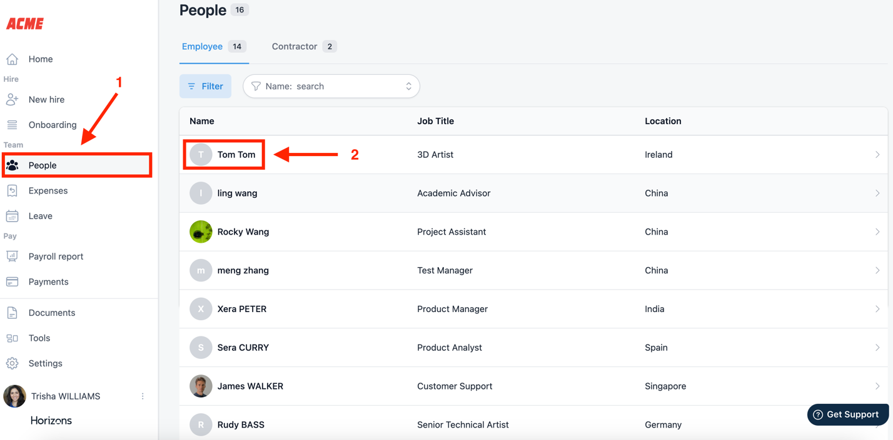Open the Documents page icon

(x=12, y=313)
